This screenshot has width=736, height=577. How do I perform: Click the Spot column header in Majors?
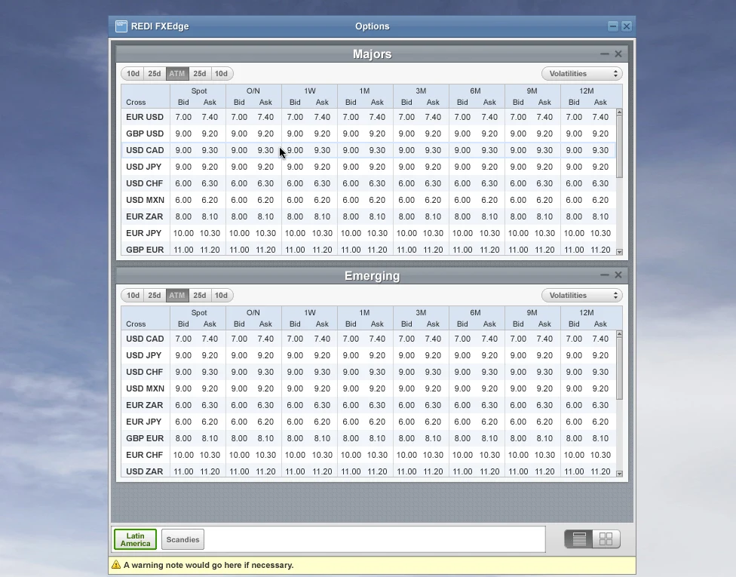point(198,91)
